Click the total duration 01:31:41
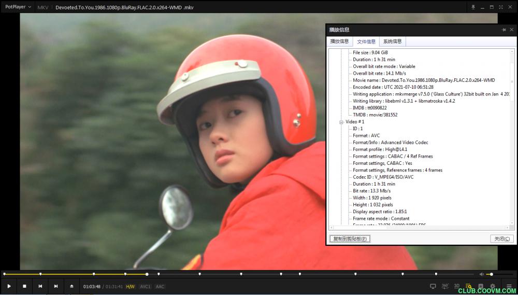 click(x=114, y=287)
